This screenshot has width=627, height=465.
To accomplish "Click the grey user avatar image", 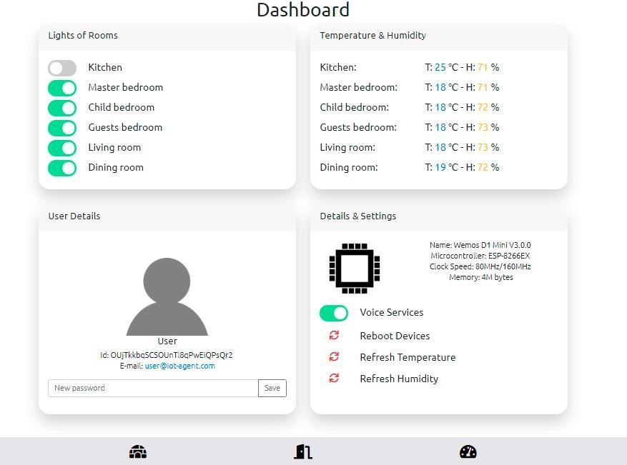I will 167,296.
